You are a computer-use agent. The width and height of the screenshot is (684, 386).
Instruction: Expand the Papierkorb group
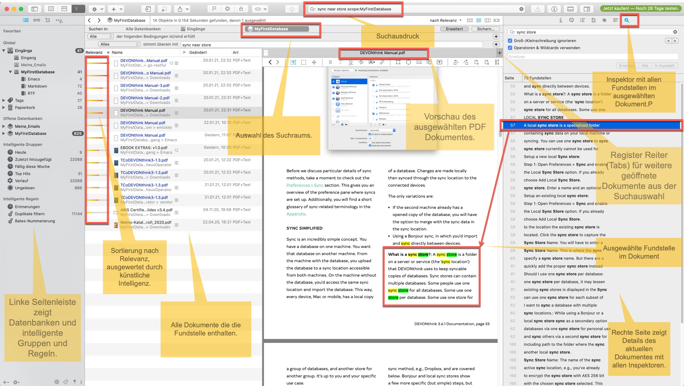tap(4, 107)
